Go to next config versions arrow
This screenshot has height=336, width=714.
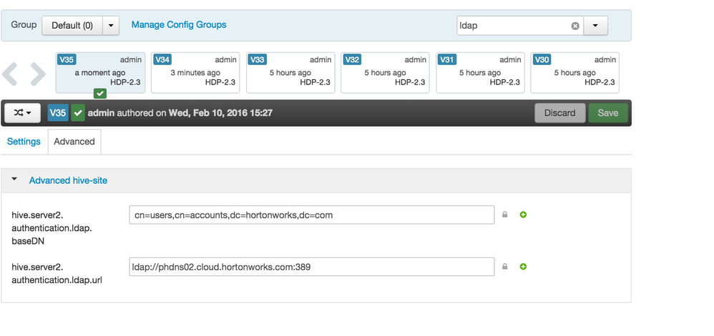(x=37, y=73)
